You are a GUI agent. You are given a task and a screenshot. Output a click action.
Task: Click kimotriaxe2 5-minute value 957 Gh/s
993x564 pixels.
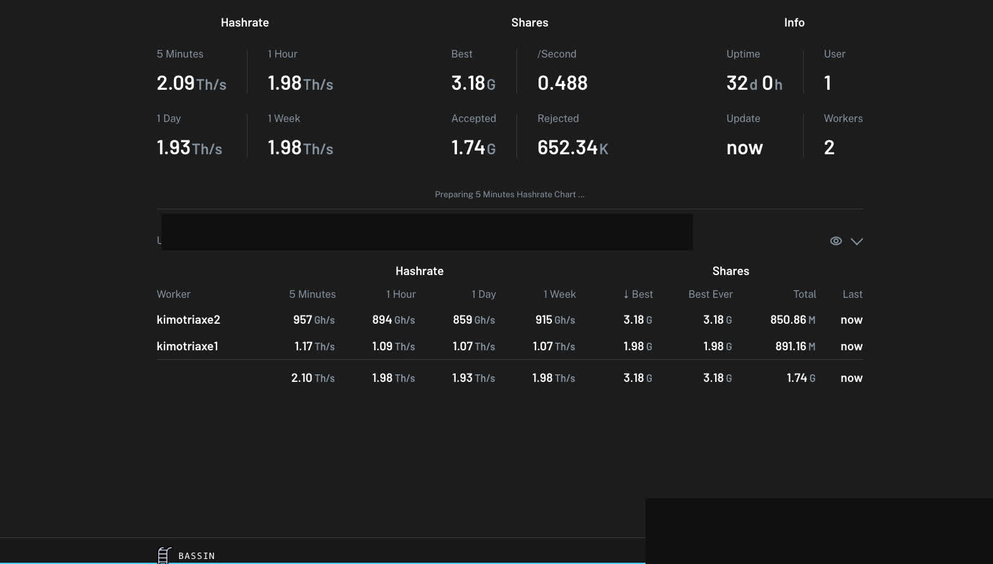coord(314,320)
